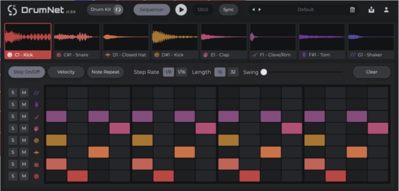
Task: Mute the clave/rim track
Action: point(24,117)
